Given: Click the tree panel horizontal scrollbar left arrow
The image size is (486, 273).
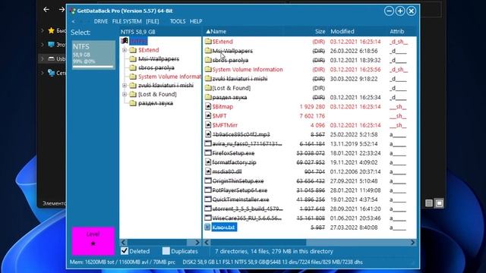Looking at the screenshot, I should point(123,243).
